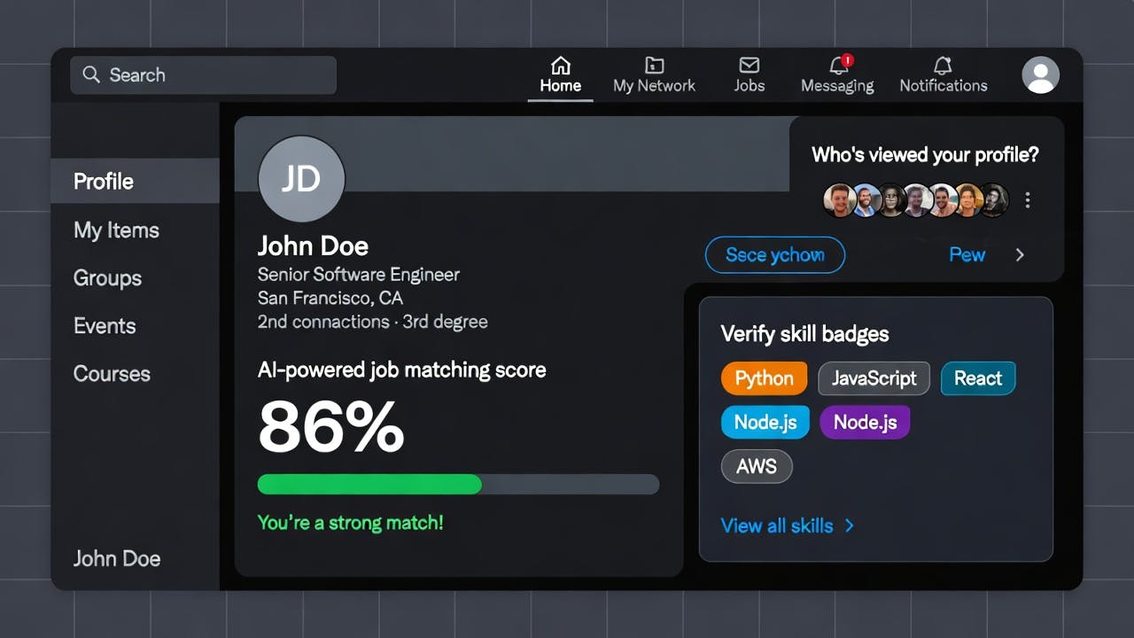Click the Notifications bell icon
Screen dimensions: 1134x638
pos(942,65)
